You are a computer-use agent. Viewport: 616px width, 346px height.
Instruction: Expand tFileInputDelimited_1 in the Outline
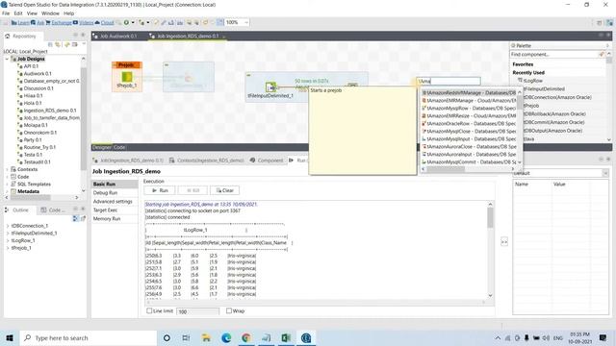8,233
